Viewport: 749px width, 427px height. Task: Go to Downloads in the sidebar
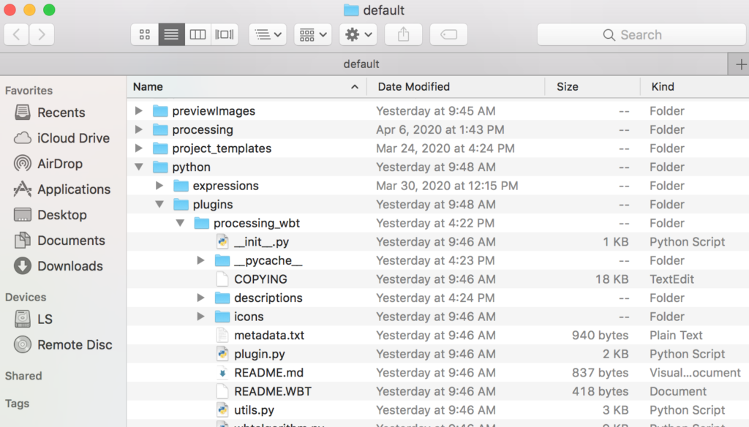coord(69,266)
